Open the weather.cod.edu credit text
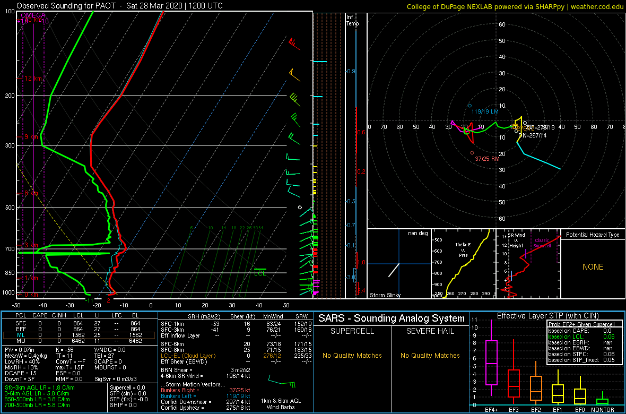 515,6
